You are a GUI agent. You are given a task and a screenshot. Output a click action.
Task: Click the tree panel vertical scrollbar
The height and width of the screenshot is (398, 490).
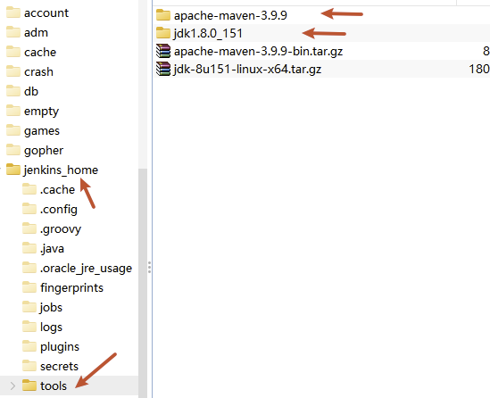point(143,283)
